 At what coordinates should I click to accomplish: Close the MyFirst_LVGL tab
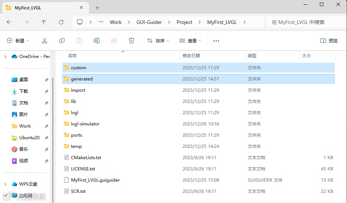click(x=81, y=8)
